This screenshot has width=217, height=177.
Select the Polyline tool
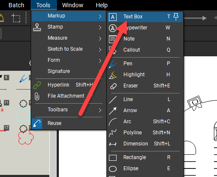coord(145,133)
